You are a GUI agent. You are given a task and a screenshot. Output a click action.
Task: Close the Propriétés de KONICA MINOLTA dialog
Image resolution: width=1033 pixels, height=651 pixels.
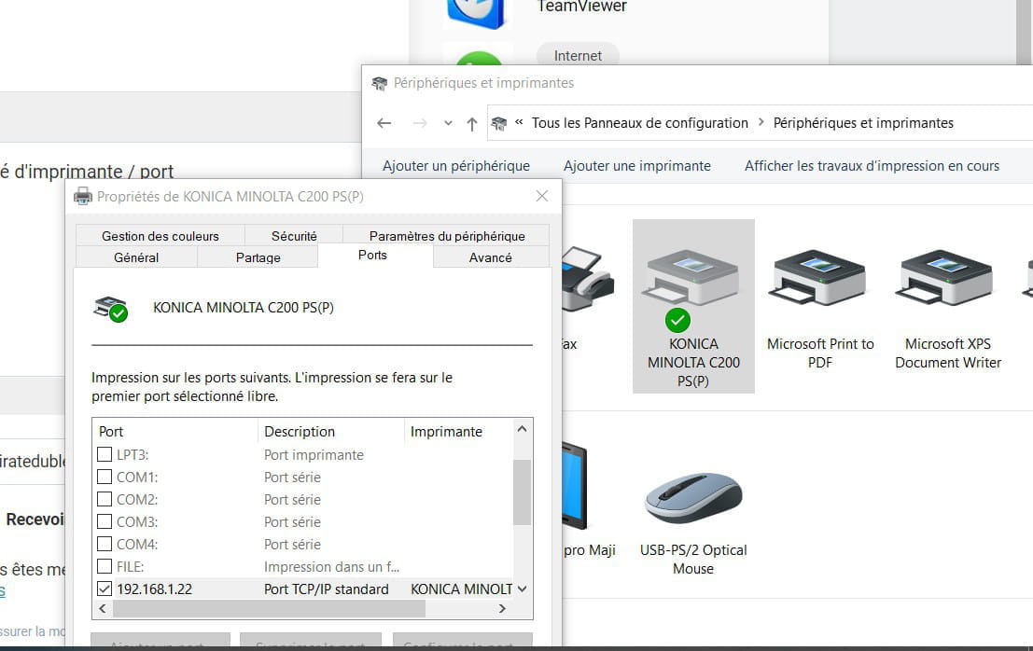[541, 196]
